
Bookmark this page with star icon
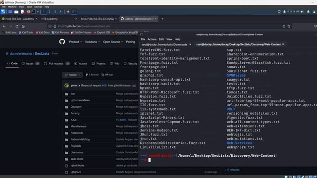(289, 26)
